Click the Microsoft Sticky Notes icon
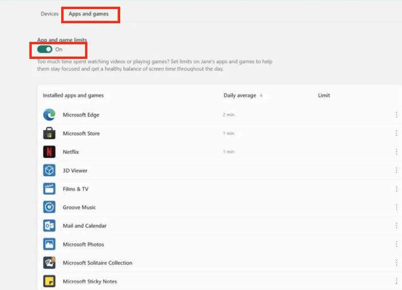Screen dimensions: 402x290 (x=49, y=282)
